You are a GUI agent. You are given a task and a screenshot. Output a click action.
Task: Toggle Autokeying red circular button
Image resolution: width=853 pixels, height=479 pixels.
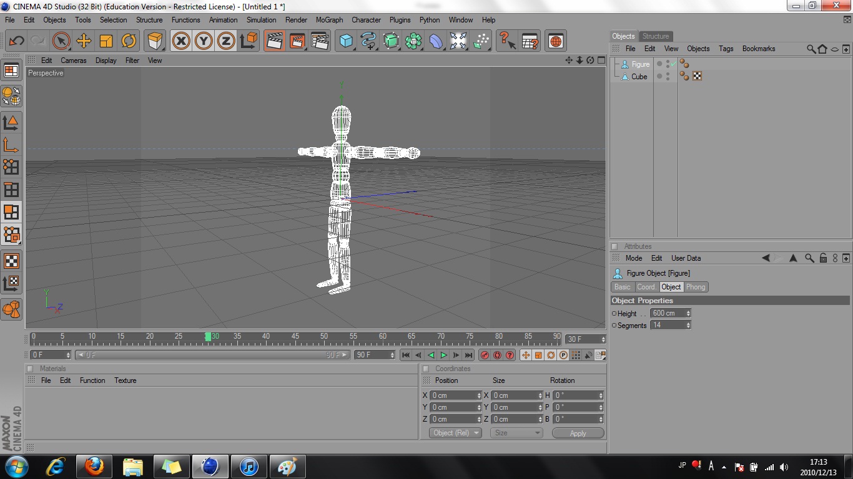pos(497,355)
